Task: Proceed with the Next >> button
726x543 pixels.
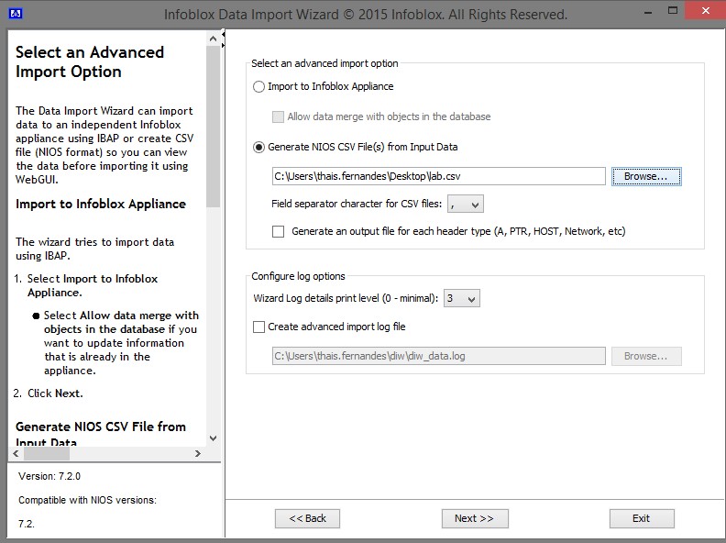Action: click(x=474, y=518)
